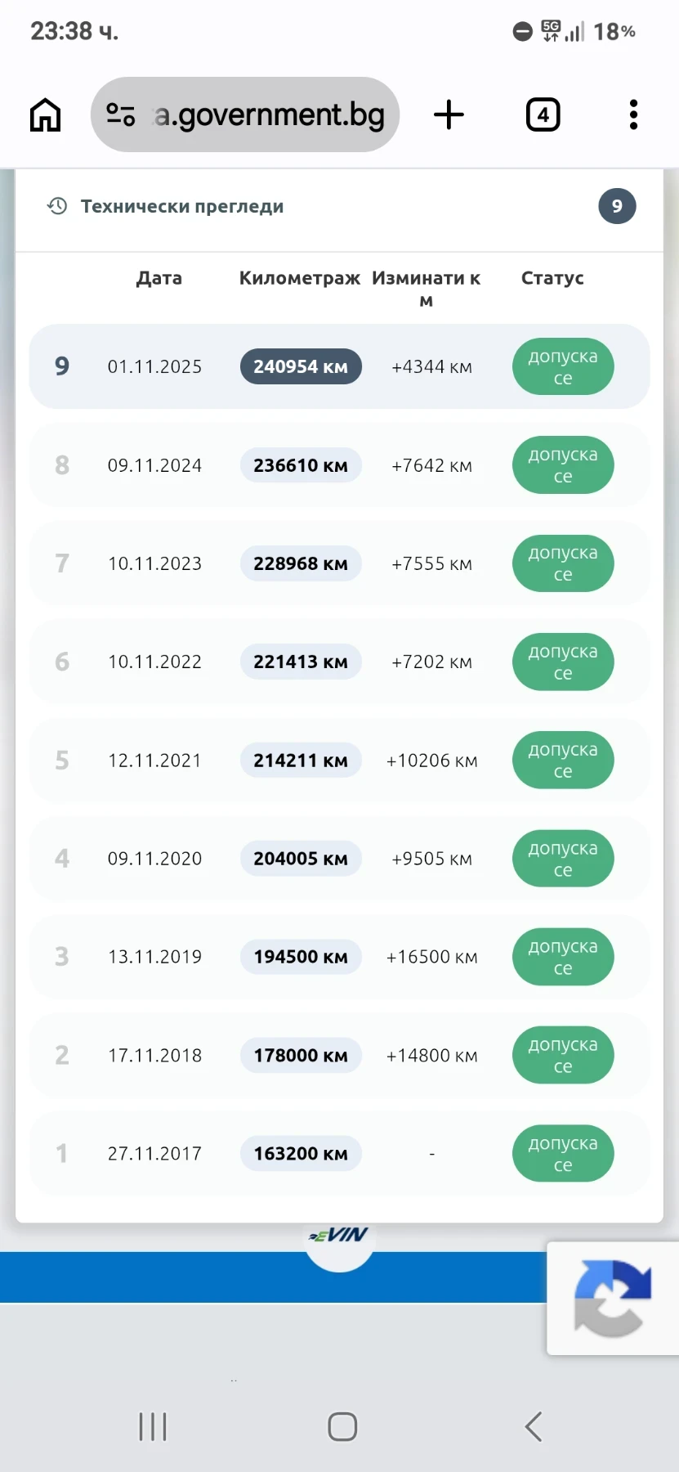Tap the Android back navigation button
The width and height of the screenshot is (679, 1472).
click(534, 1426)
